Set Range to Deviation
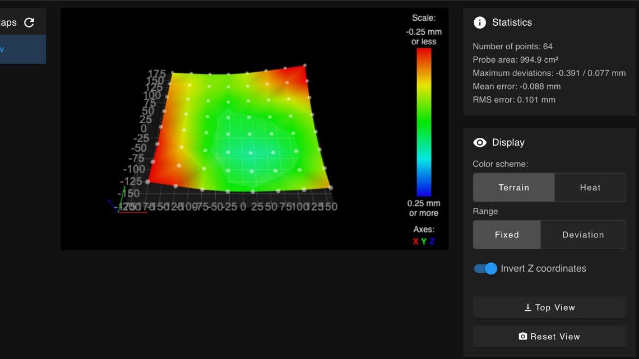 (x=583, y=235)
